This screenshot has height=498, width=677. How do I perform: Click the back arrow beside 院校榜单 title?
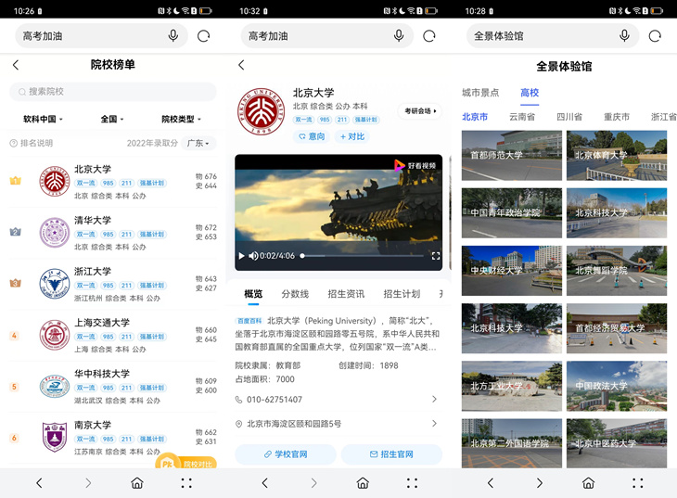[x=16, y=65]
